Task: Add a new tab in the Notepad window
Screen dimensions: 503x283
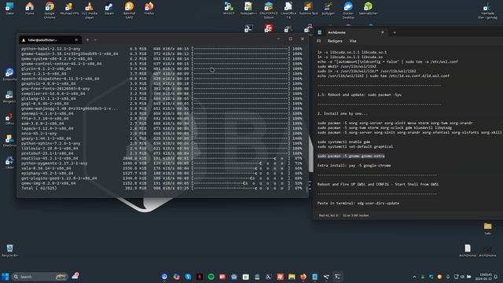Action: (395, 32)
